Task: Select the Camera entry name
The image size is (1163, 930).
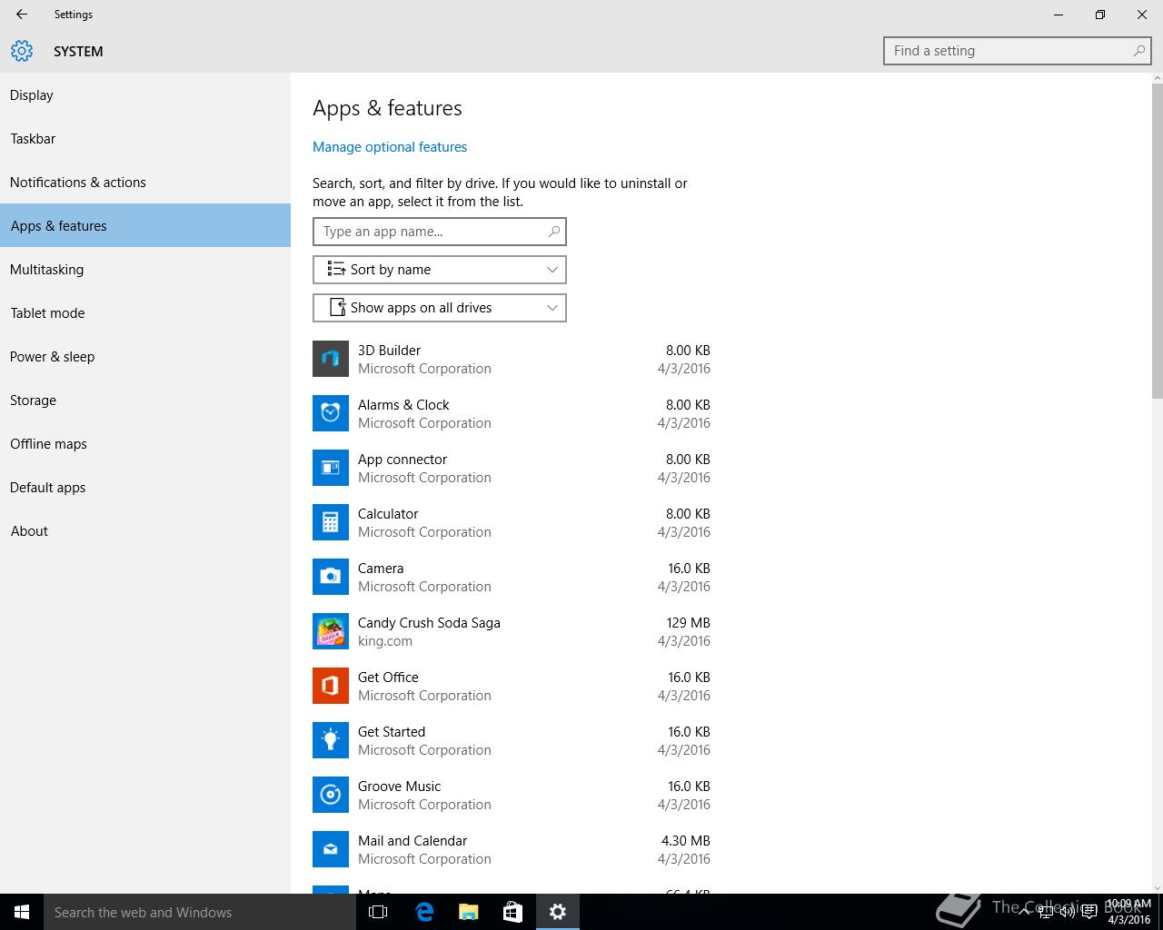Action: [x=381, y=569]
